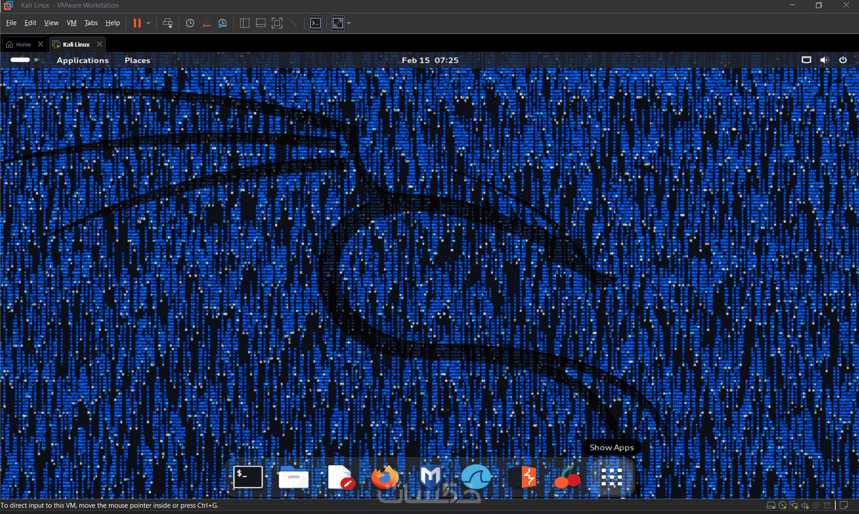Open the VMware message log icon
Viewport: 859px width, 514px height.
(x=844, y=505)
